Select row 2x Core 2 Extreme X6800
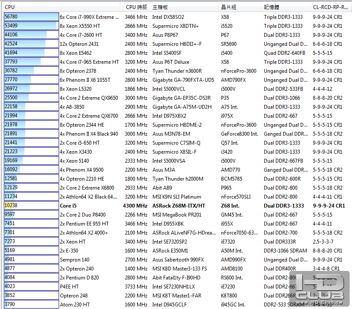 tap(177, 187)
